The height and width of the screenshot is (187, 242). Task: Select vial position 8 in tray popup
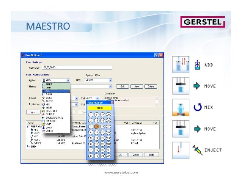[x=91, y=156]
